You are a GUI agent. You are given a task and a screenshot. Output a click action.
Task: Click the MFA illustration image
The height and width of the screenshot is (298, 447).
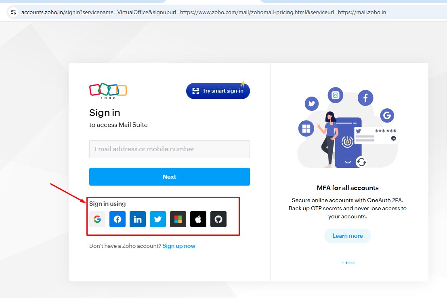click(x=348, y=128)
